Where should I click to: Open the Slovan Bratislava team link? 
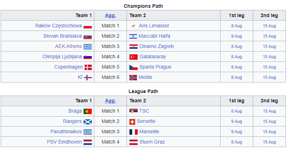63,36
